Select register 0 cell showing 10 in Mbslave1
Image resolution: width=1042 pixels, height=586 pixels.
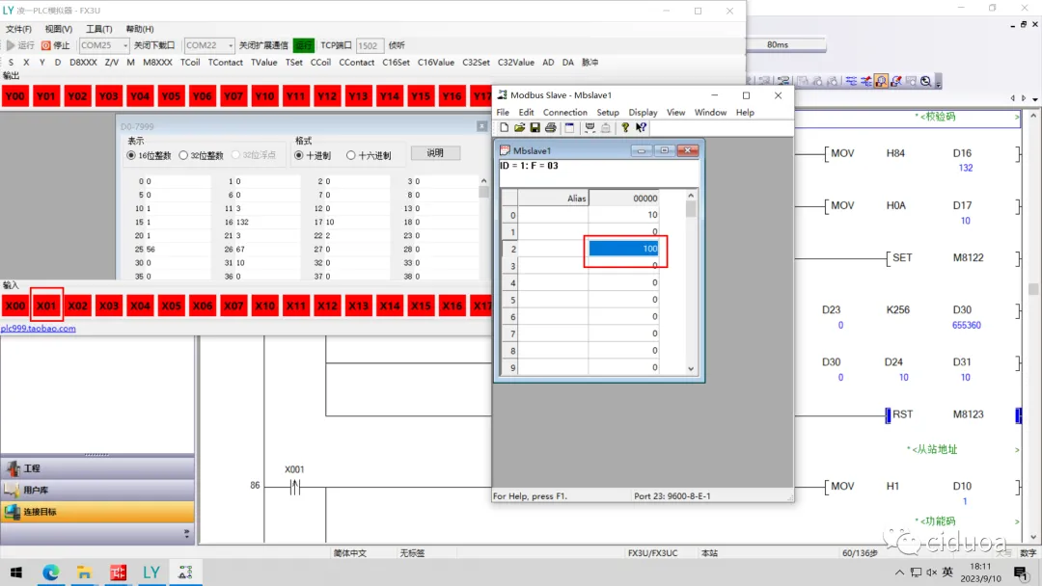coord(623,214)
